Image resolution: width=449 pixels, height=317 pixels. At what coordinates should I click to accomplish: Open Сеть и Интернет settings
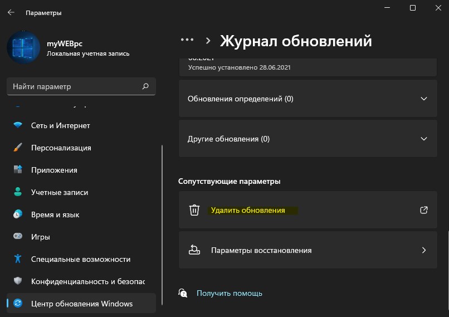click(x=81, y=125)
